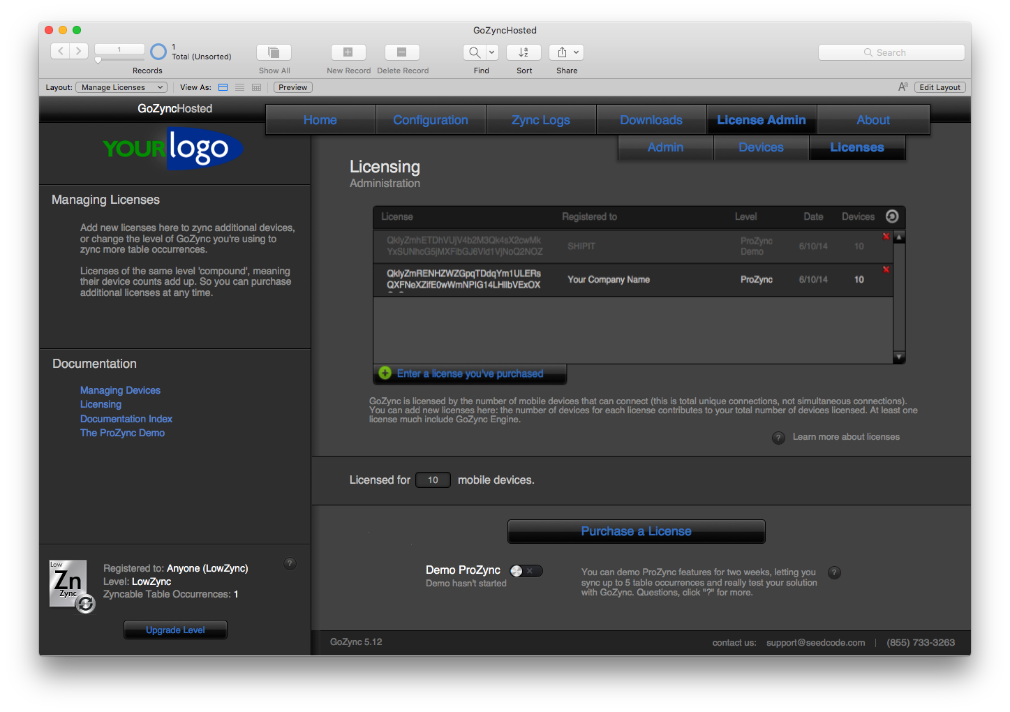1010x712 pixels.
Task: Open the Documentation Index link
Action: click(126, 419)
